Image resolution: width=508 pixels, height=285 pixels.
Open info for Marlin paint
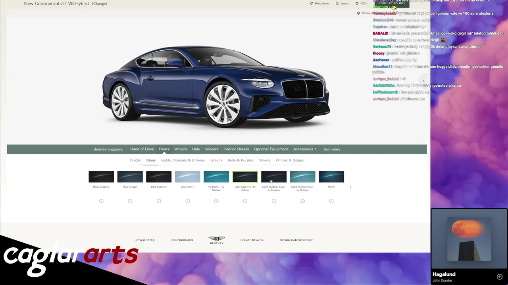point(331,201)
